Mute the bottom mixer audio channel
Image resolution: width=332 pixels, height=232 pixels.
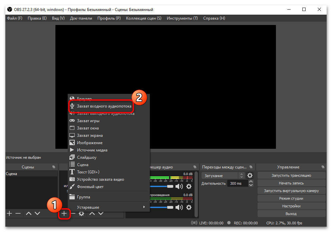[180, 207]
